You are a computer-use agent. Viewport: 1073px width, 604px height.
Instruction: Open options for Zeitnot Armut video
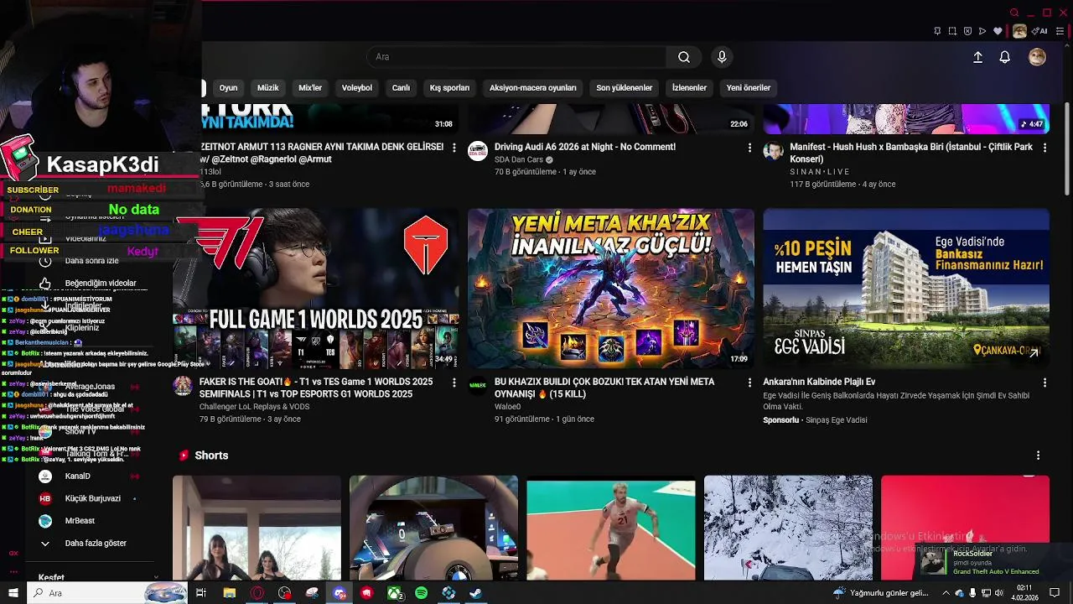coord(454,148)
